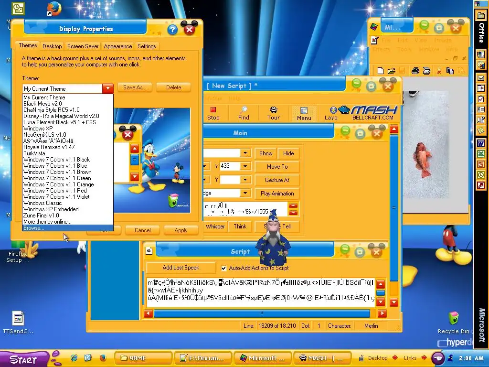
Task: Click New document icon in Photo Editor
Action: tap(381, 71)
